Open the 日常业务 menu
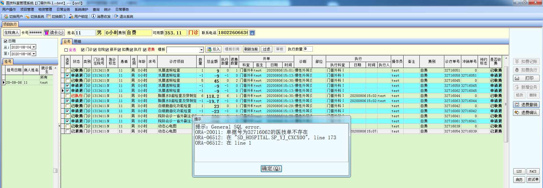The width and height of the screenshot is (543, 188). pyautogui.click(x=63, y=10)
